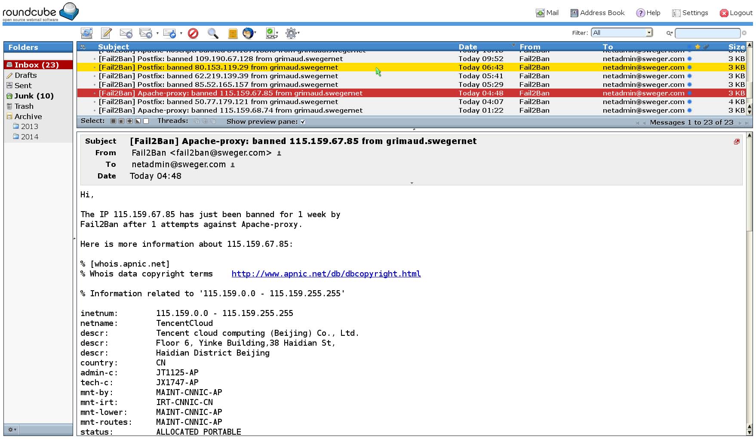Open the Inbox (23) folder
The width and height of the screenshot is (756, 439).
(38, 65)
